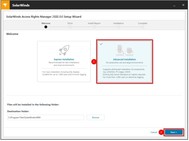Click the Cancel link
189x141 pixels.
click(154, 132)
